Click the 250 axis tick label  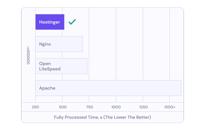(36, 107)
